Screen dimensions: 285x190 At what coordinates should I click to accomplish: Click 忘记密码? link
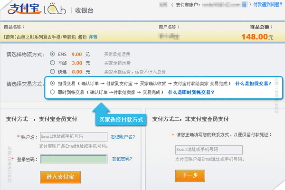pos(122,159)
